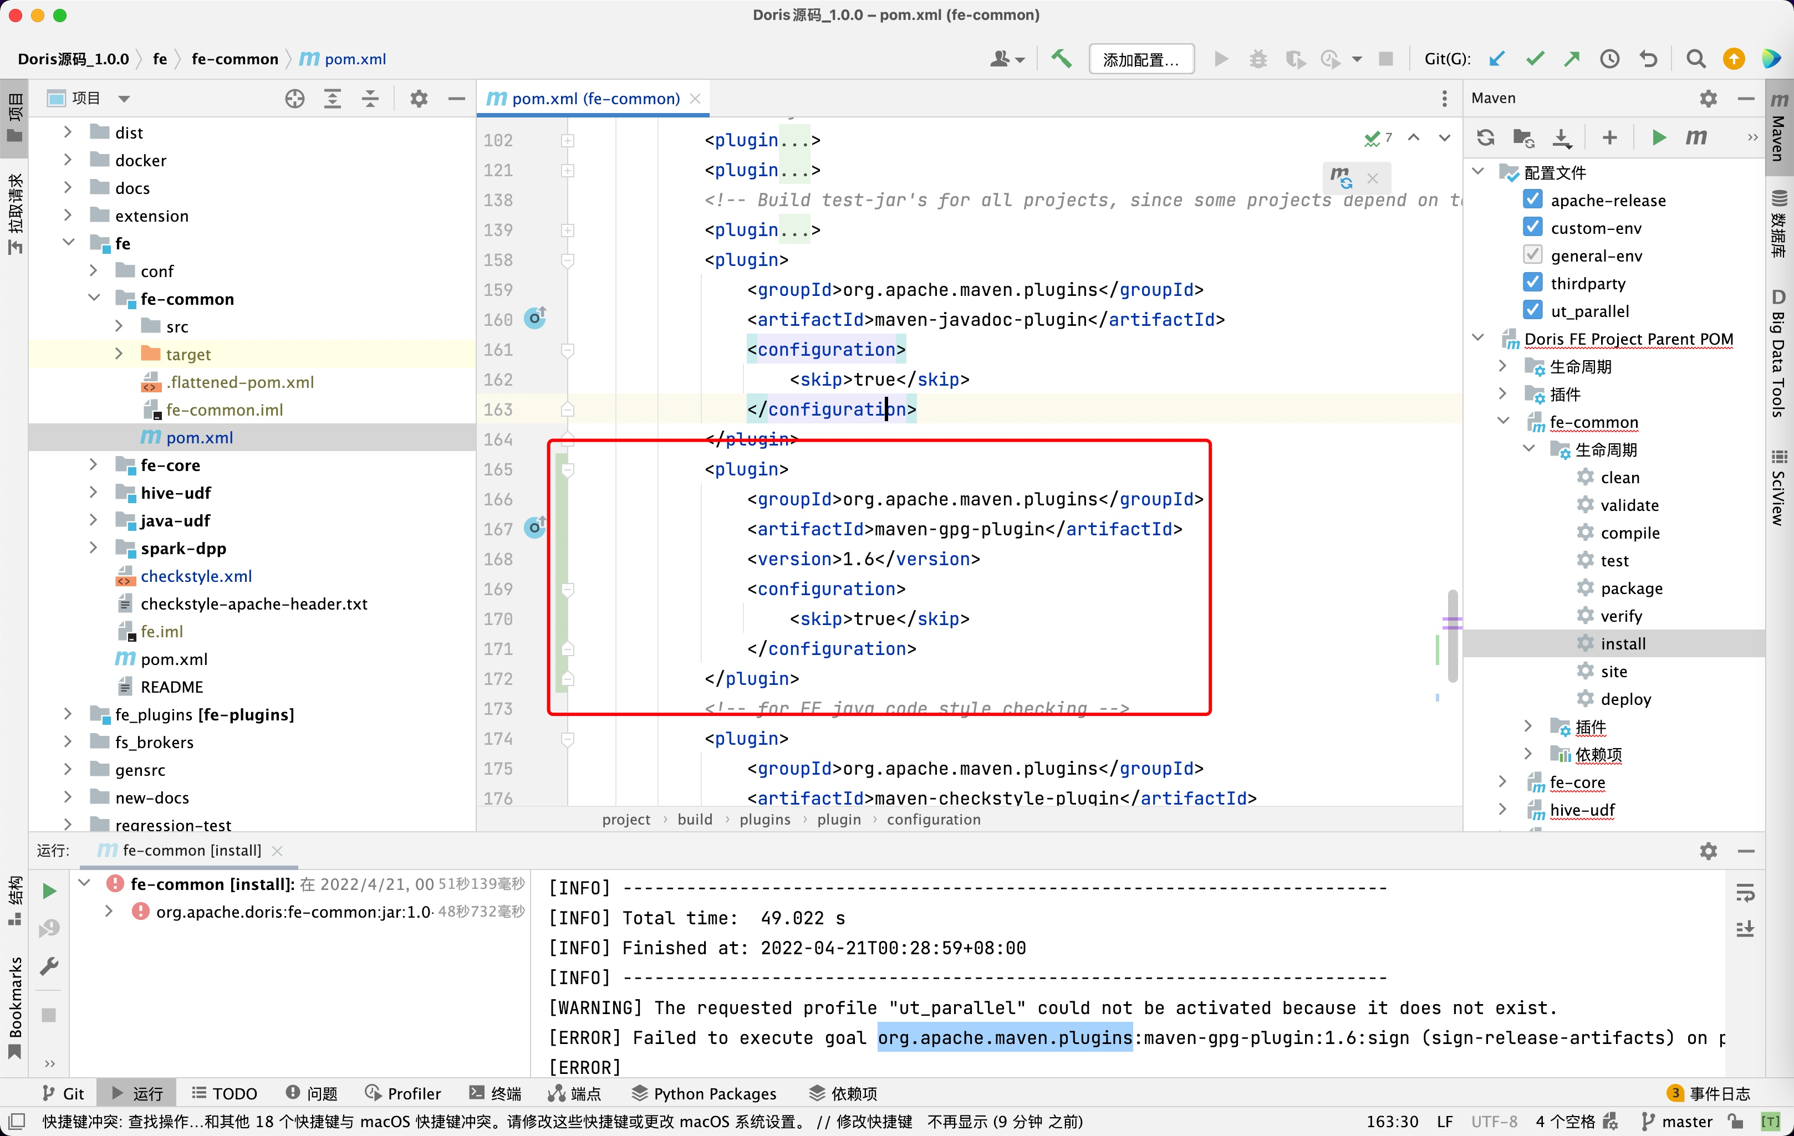This screenshot has height=1136, width=1794.
Task: Click Download Sources icon in Maven panel
Action: click(x=1562, y=138)
